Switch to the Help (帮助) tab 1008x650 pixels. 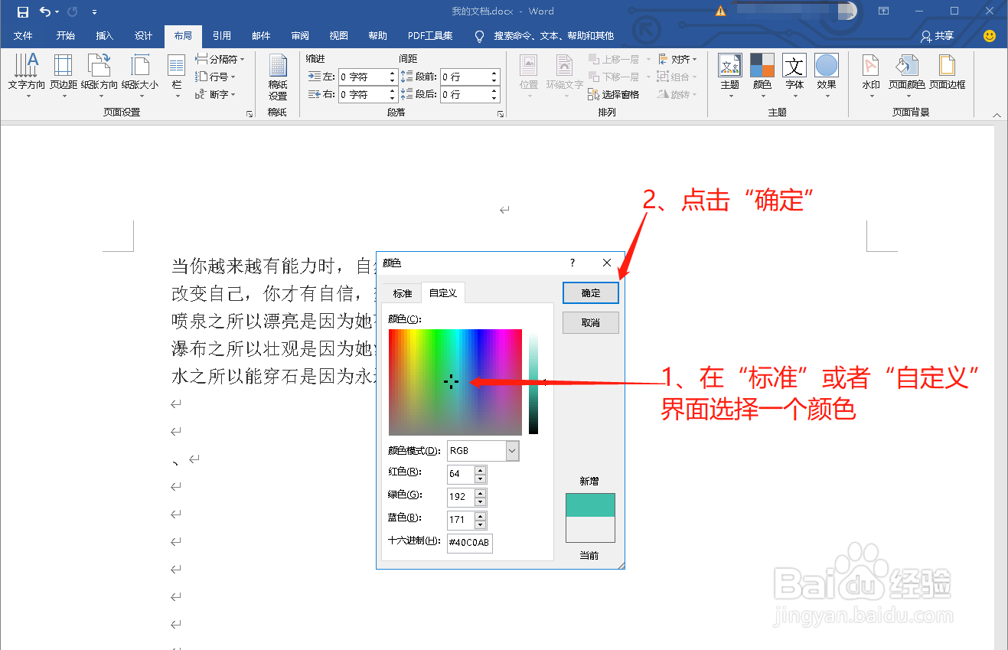[x=378, y=36]
